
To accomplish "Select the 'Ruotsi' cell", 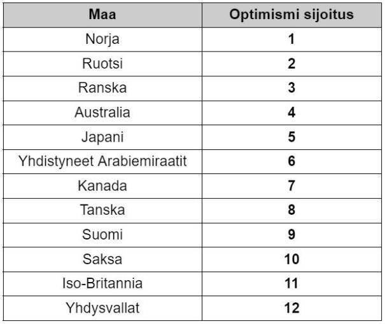I will [102, 64].
